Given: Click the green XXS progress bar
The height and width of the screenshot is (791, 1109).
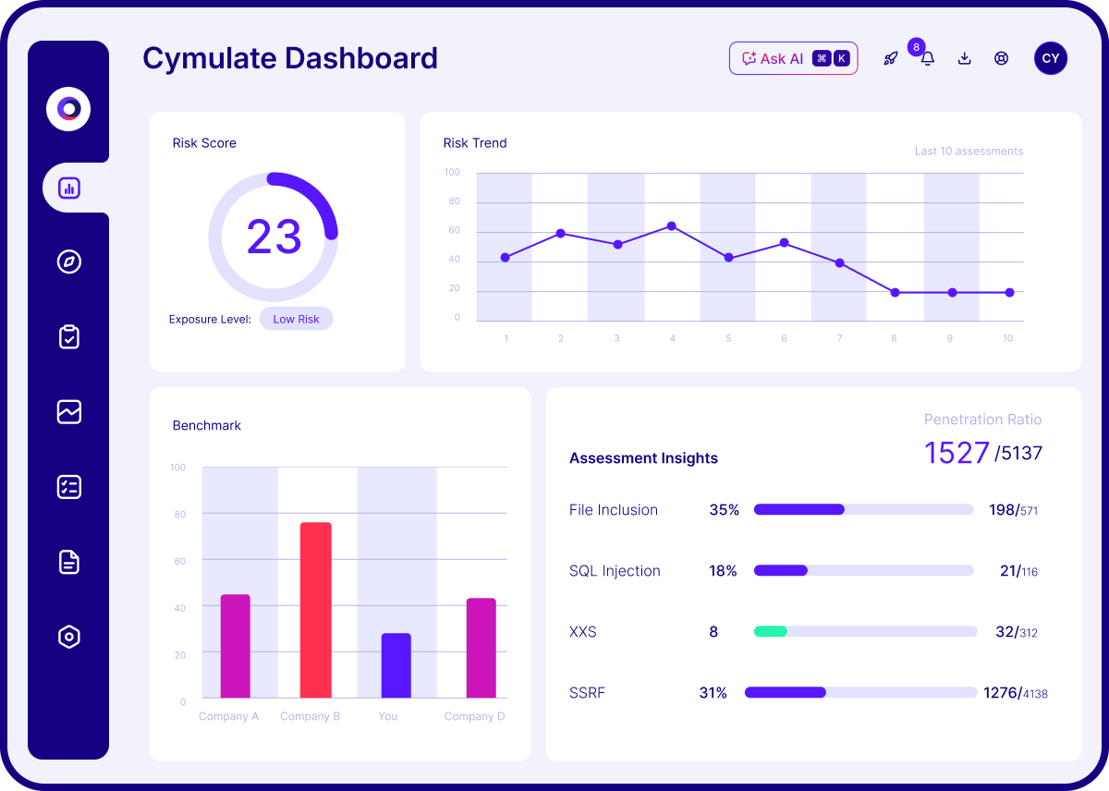Looking at the screenshot, I should click(x=771, y=631).
